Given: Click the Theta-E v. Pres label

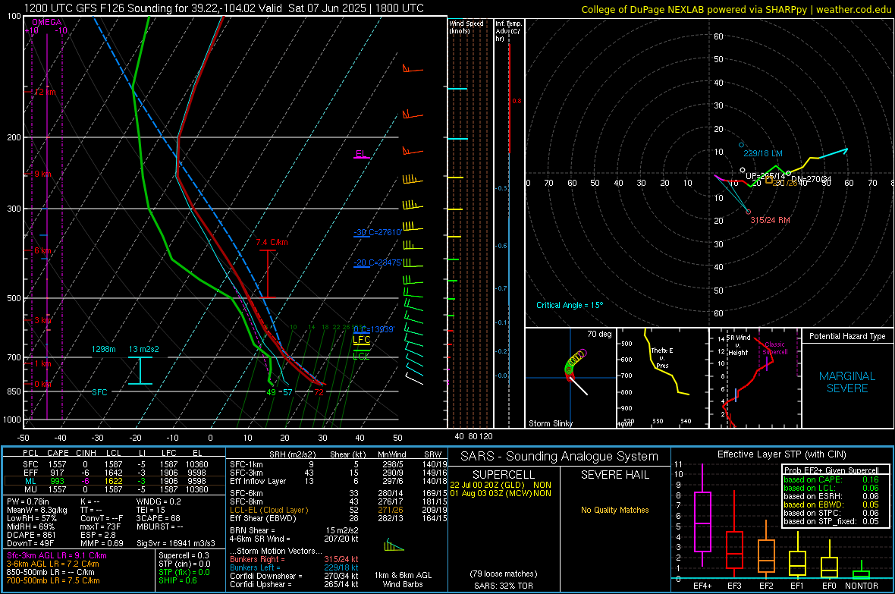Looking at the screenshot, I should (x=662, y=358).
